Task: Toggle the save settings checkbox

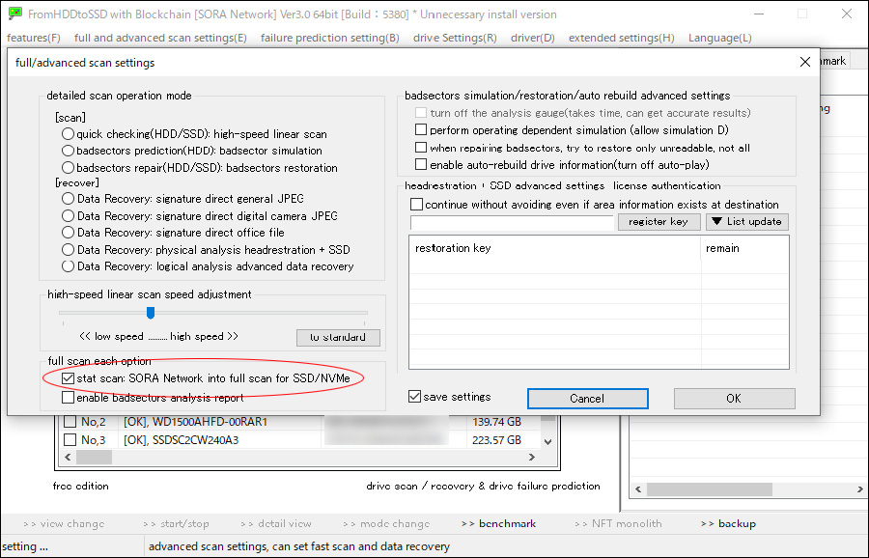Action: point(415,397)
